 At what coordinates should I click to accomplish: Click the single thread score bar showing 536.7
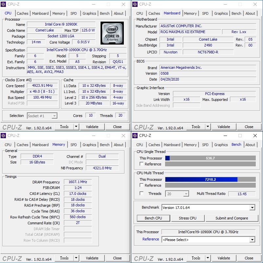[x=210, y=158]
